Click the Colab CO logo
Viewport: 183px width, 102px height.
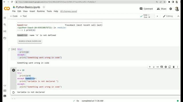coord(7,8)
